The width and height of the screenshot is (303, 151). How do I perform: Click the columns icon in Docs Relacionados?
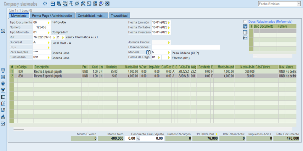point(245,32)
